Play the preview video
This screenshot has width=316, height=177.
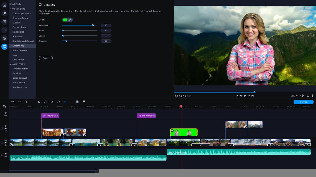pyautogui.click(x=245, y=96)
